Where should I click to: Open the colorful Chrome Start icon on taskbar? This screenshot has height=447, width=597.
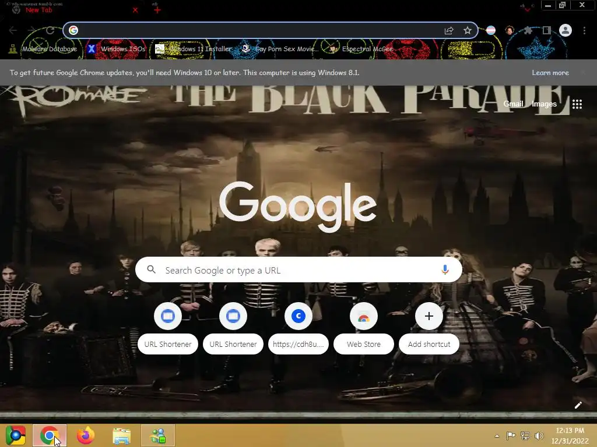click(x=16, y=435)
